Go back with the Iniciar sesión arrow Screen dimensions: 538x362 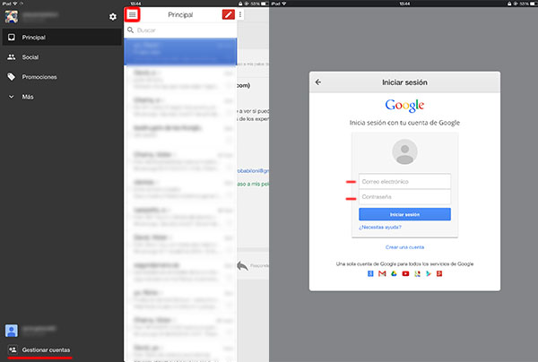pos(318,82)
